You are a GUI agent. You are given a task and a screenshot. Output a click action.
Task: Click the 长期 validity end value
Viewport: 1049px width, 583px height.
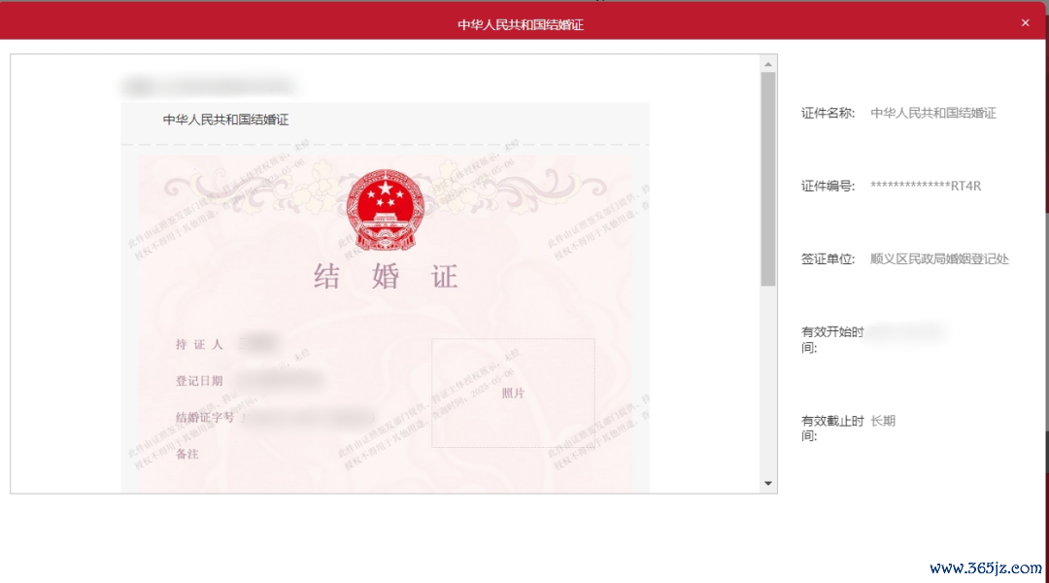[882, 421]
